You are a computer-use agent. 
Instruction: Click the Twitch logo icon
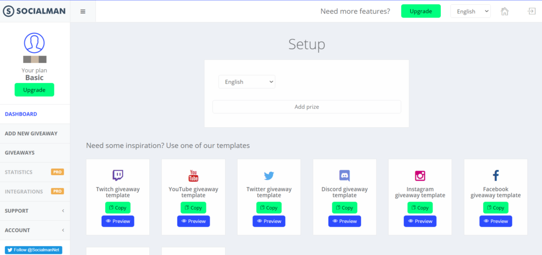pyautogui.click(x=118, y=176)
